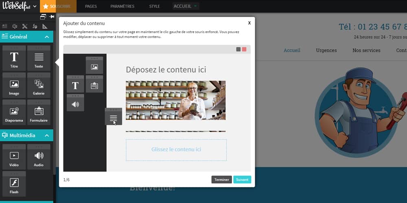Click the tutorial audio speaker block
Screen dimensions: 407x203
(75, 103)
